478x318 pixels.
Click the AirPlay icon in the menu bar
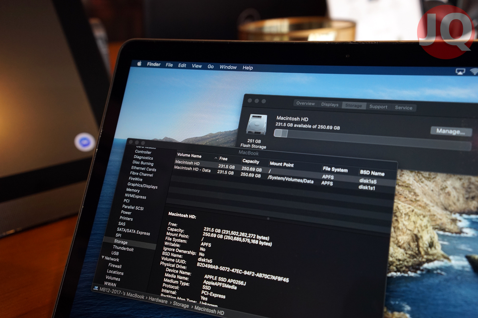(x=460, y=71)
